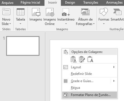The width and height of the screenshot is (124, 101).
Task: Choose Formatar Plano de Fundo entry
Action: point(90,95)
